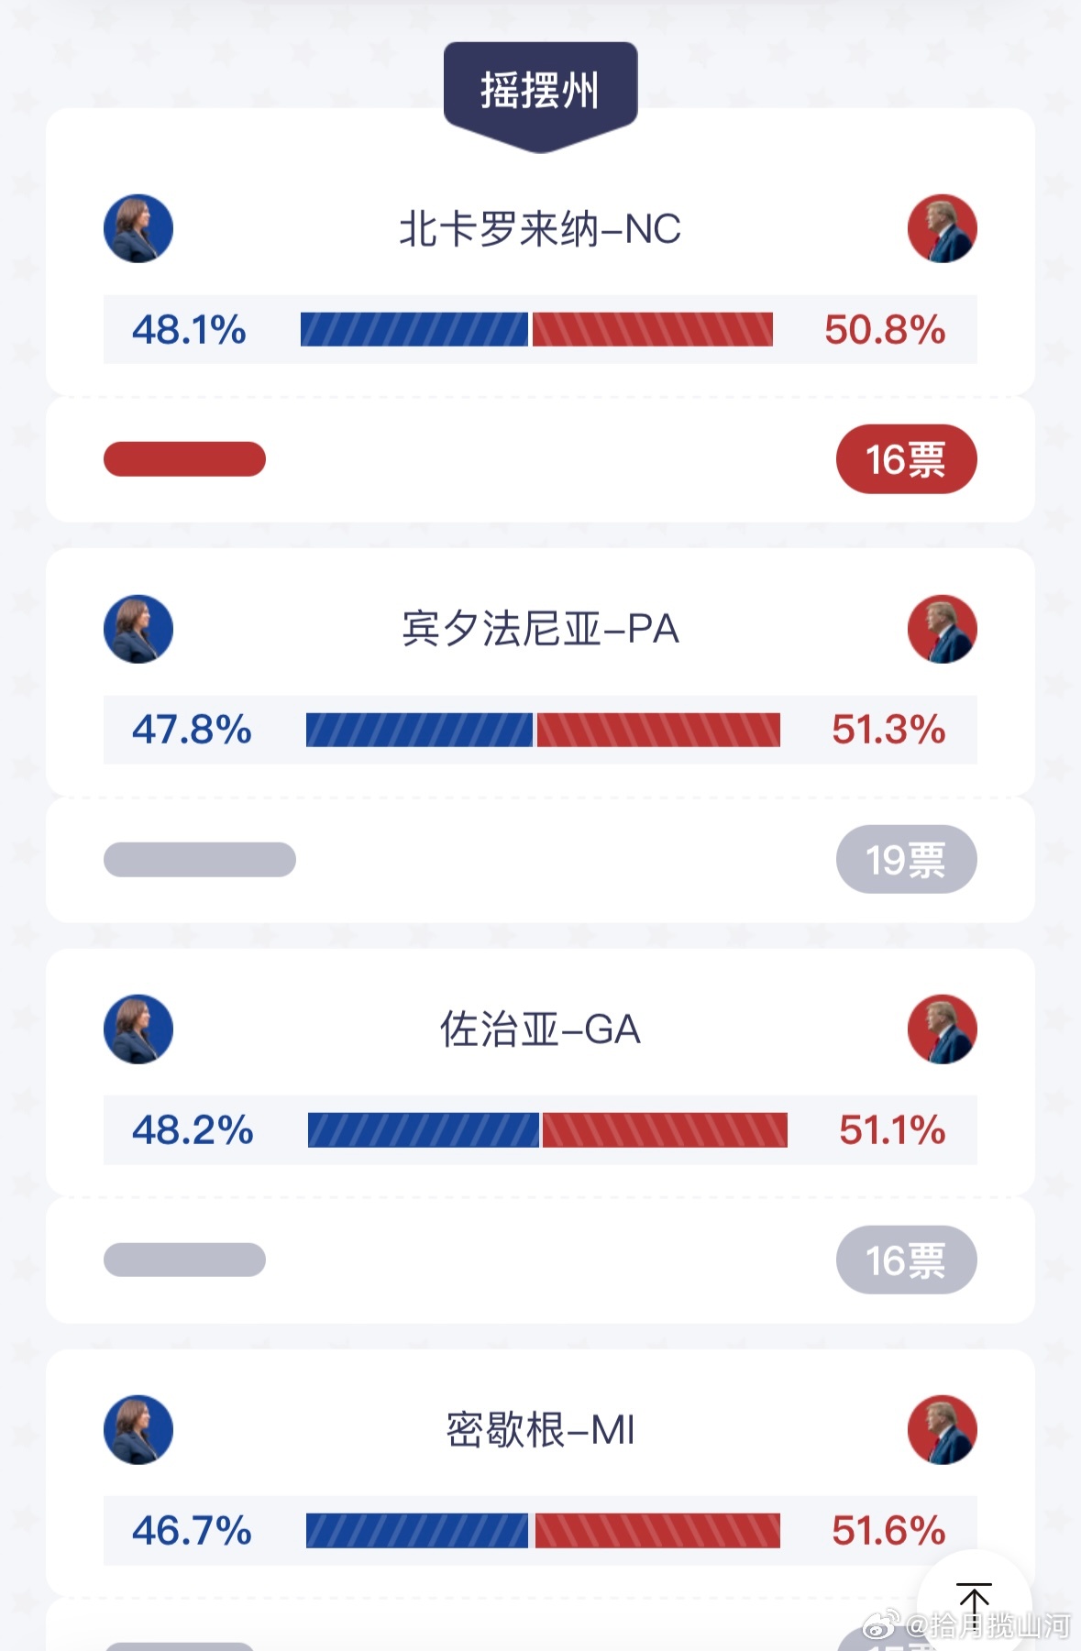Click the Trump avatar on the 宾夕法尼亚-PA card

coord(942,629)
